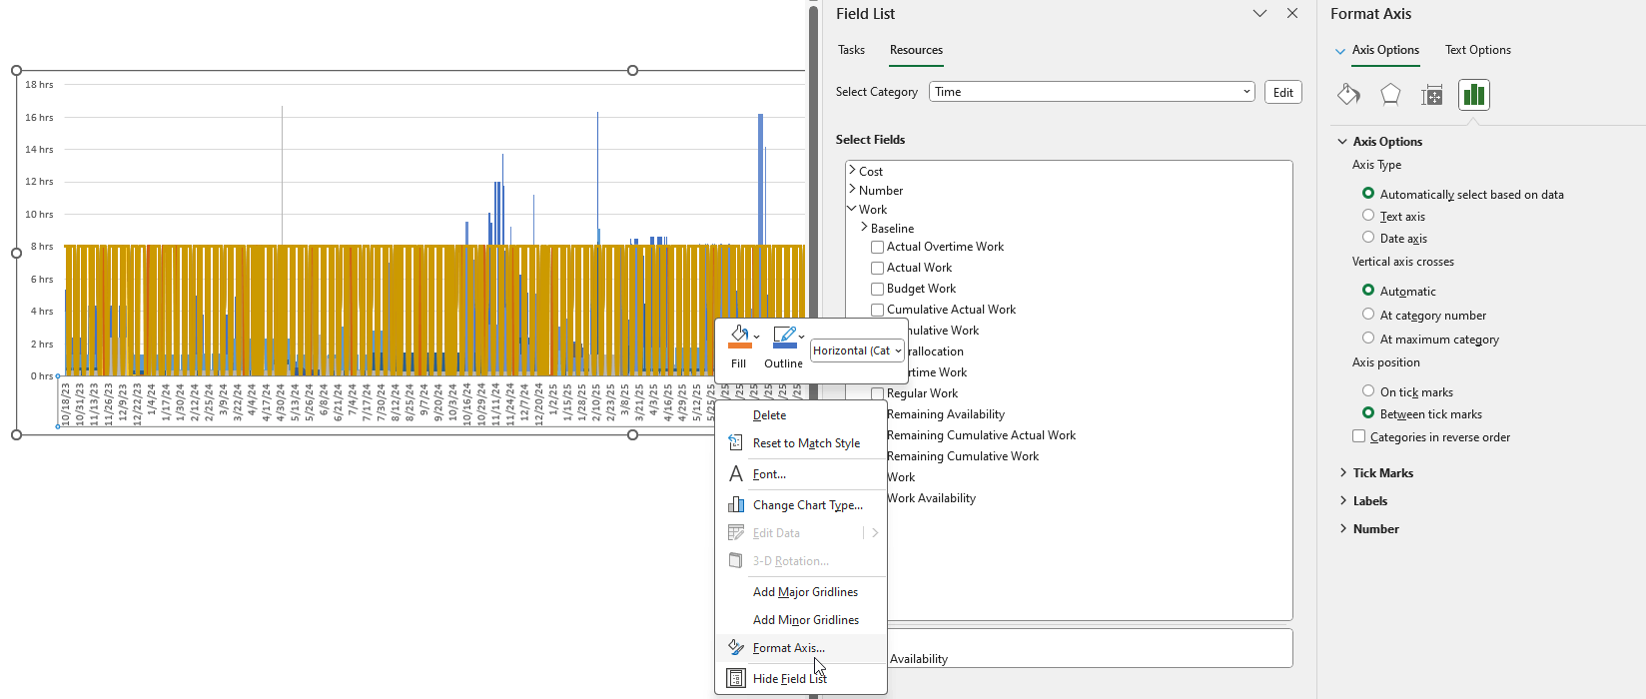This screenshot has height=699, width=1646.
Task: Select Automatic vertical axis crossing
Action: (x=1368, y=291)
